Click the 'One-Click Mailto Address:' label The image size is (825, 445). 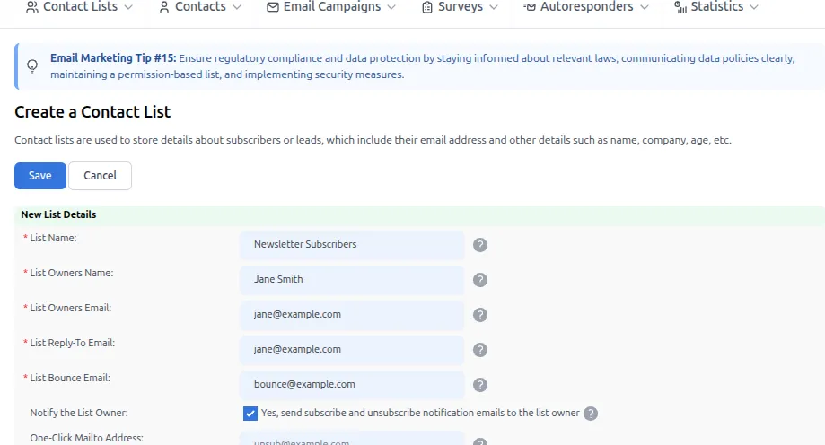(x=86, y=438)
